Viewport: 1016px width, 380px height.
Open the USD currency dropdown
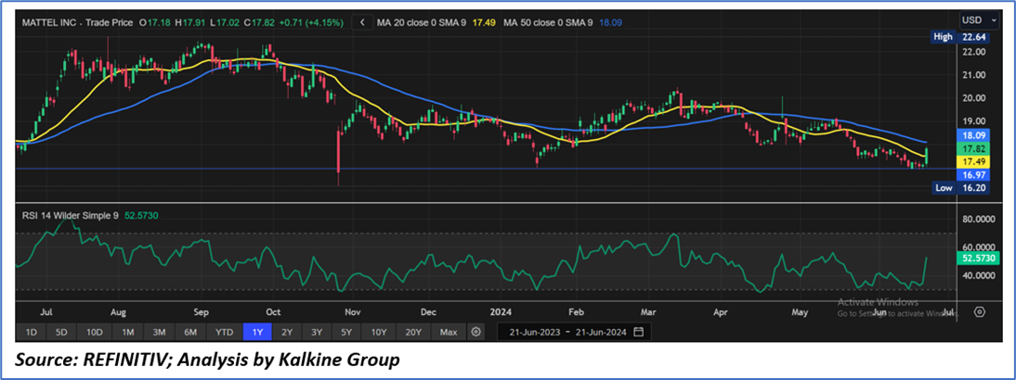(x=979, y=19)
